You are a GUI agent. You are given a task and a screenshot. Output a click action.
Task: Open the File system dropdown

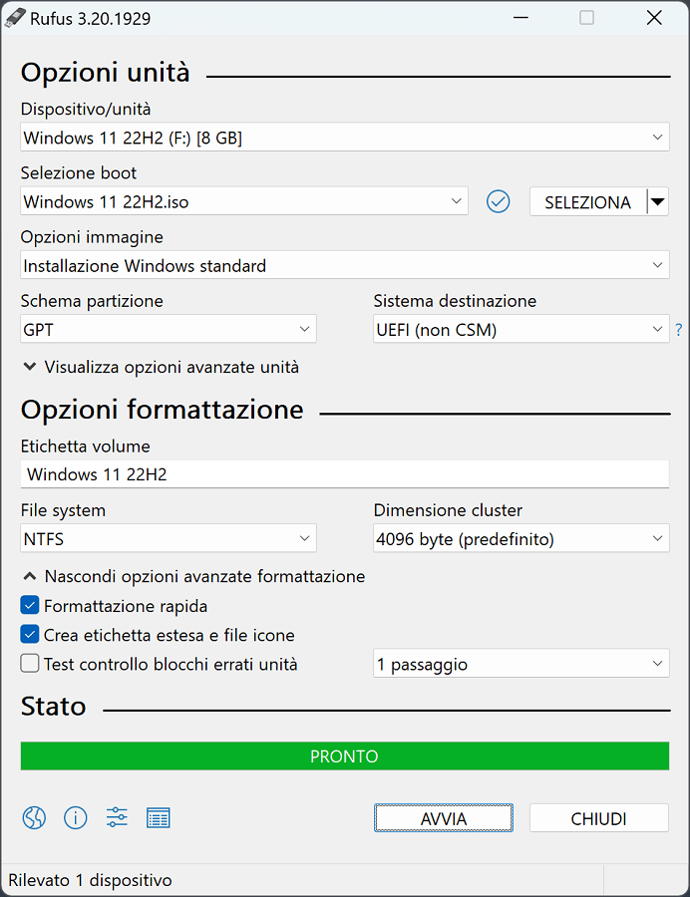pyautogui.click(x=168, y=538)
